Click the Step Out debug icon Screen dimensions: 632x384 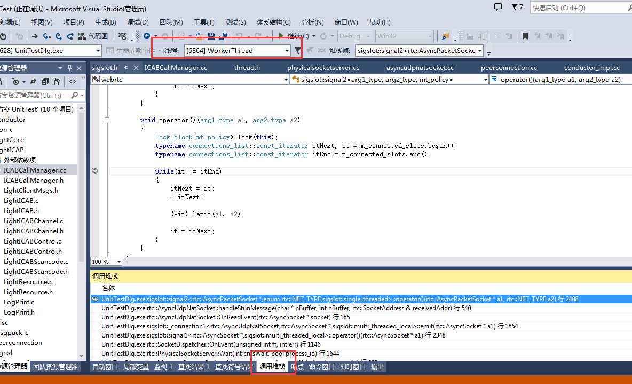(x=70, y=36)
